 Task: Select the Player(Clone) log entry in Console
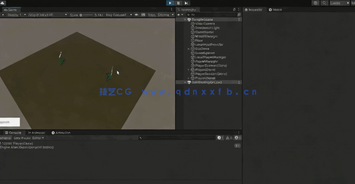pyautogui.click(x=121, y=145)
